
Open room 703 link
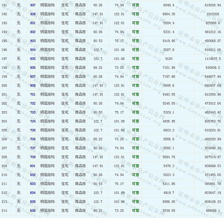click(x=33, y=112)
